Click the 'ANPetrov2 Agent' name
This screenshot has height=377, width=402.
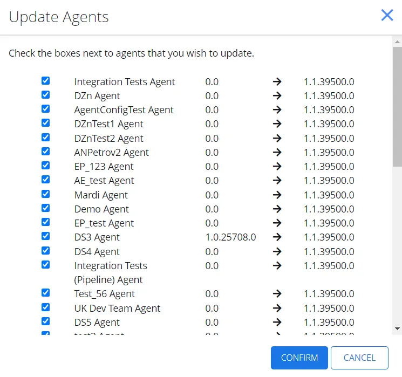pos(111,153)
